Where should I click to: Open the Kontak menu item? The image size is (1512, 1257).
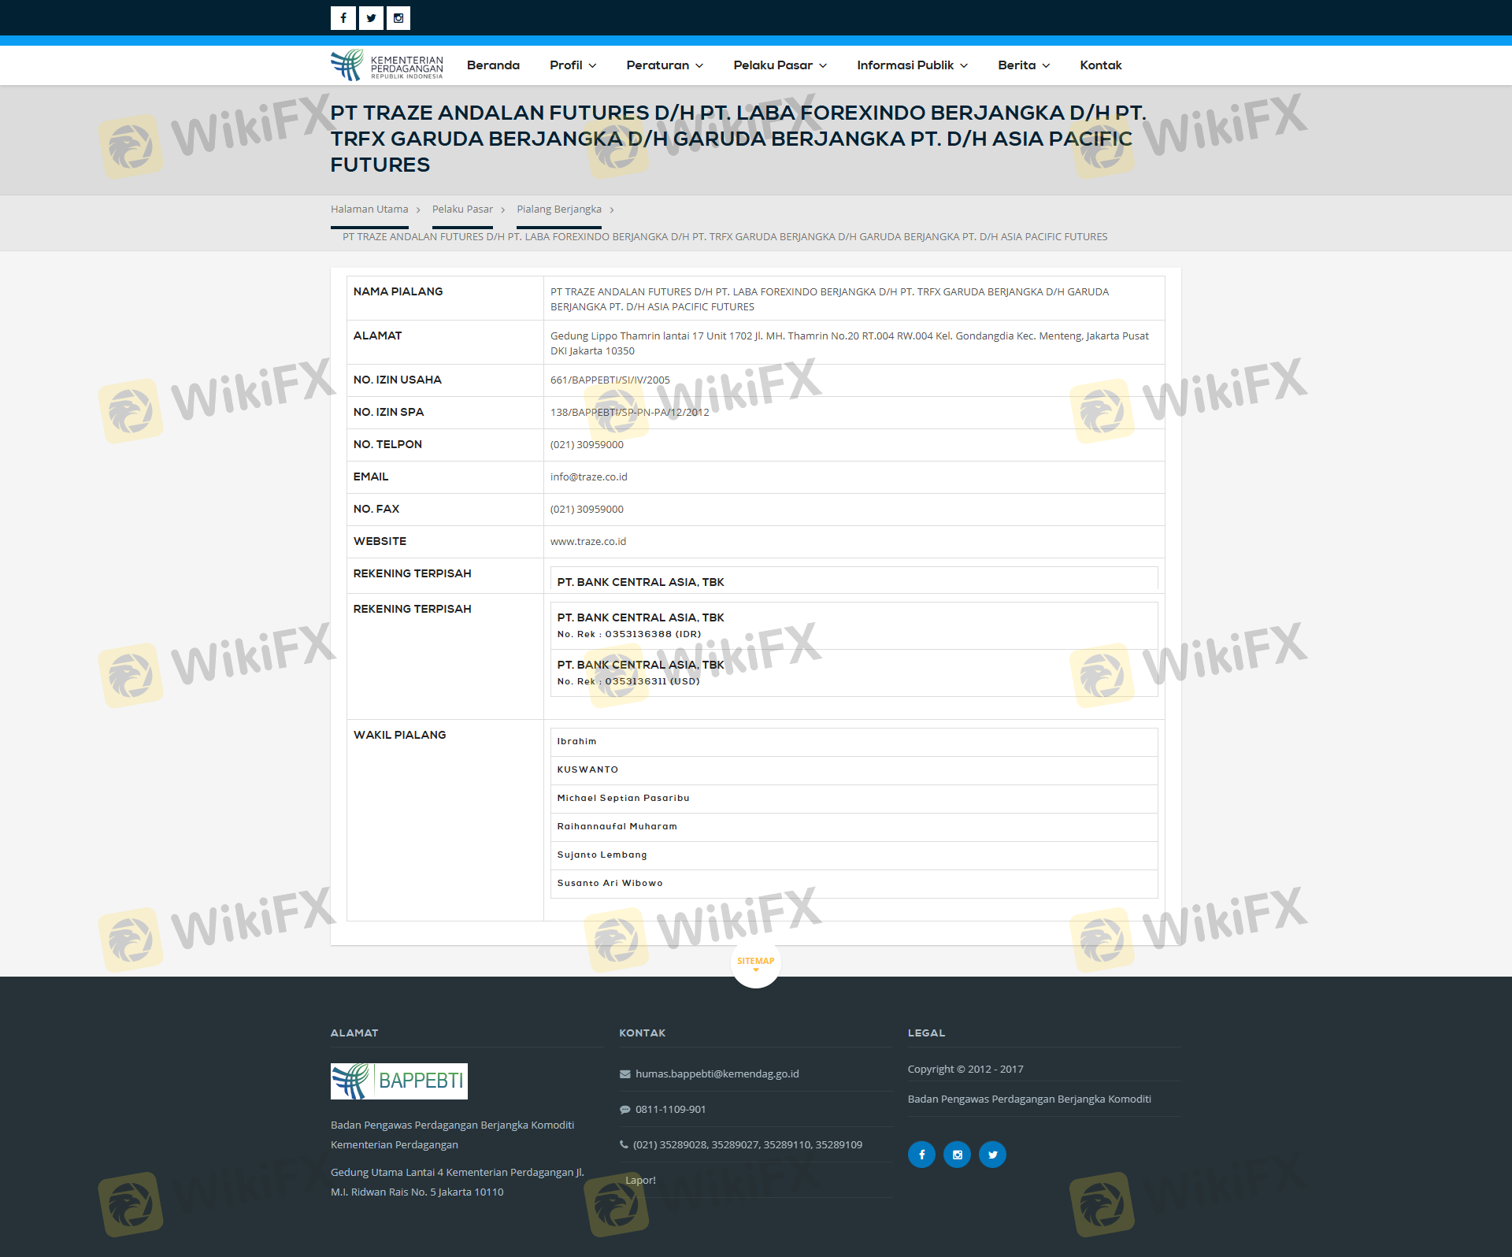tap(1100, 65)
